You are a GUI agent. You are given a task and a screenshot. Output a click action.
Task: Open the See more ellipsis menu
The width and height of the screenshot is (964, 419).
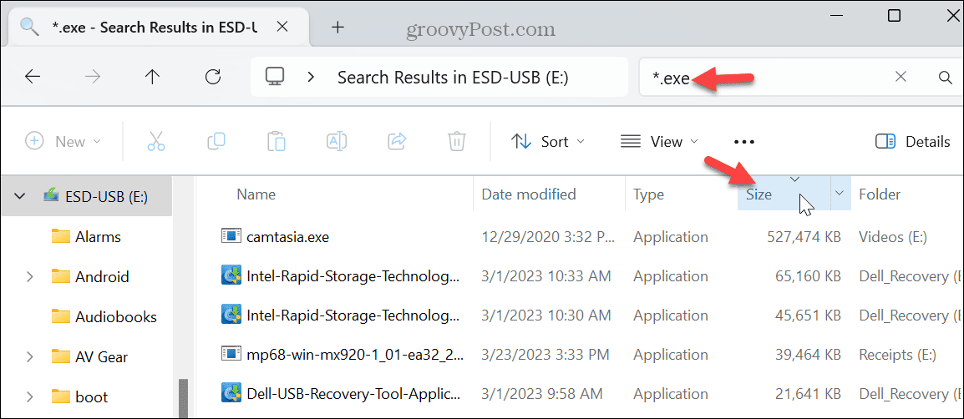pos(743,142)
